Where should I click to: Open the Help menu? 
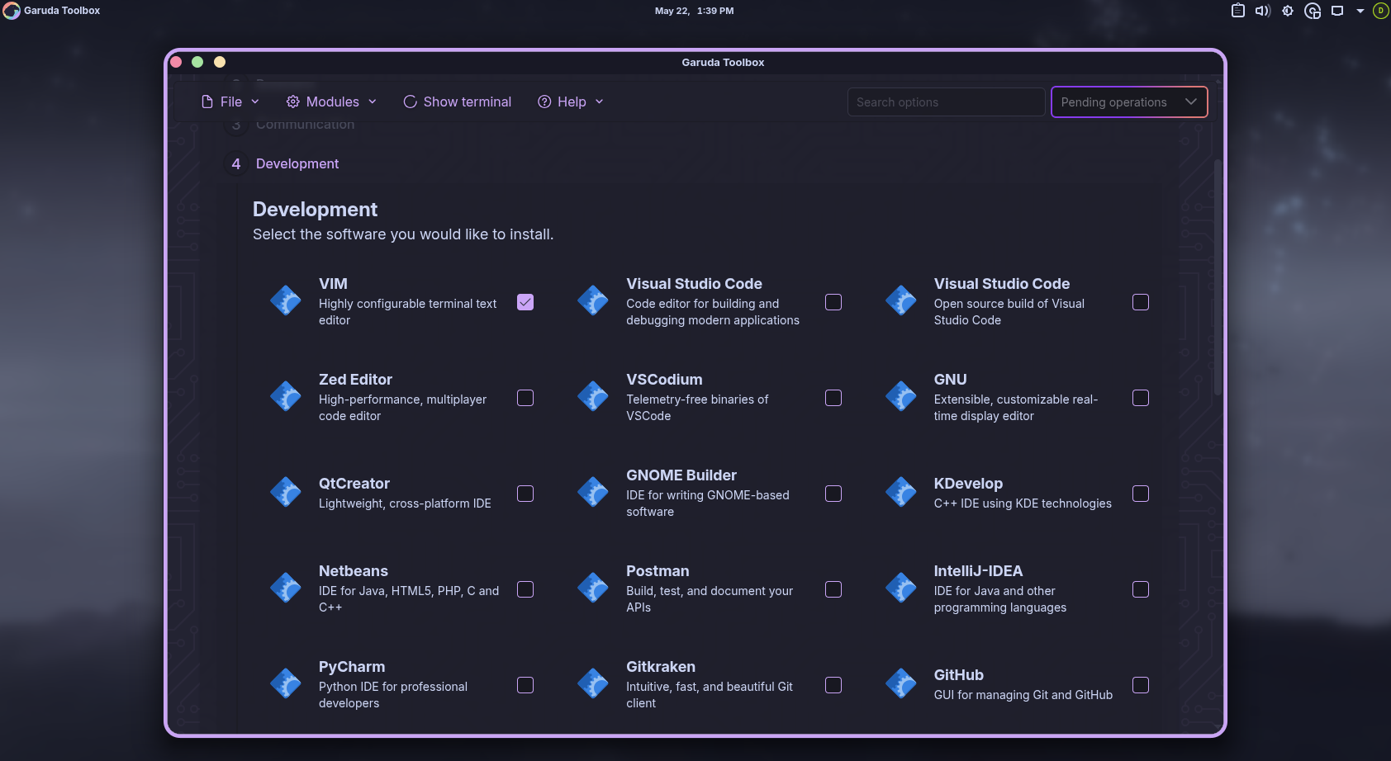[x=571, y=102]
